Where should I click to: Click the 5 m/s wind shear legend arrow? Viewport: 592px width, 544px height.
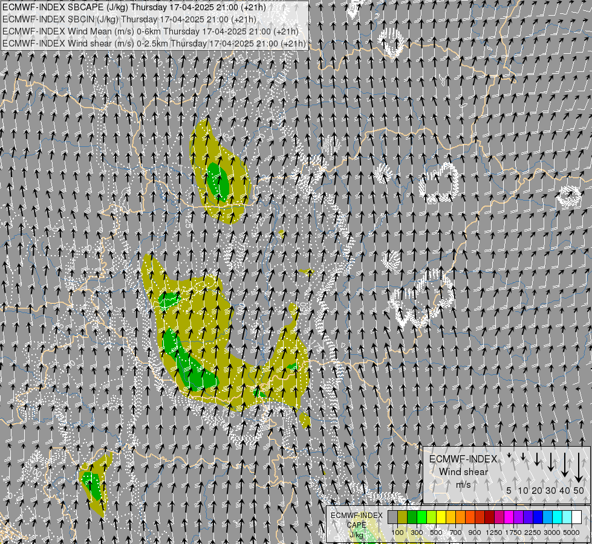tap(509, 455)
